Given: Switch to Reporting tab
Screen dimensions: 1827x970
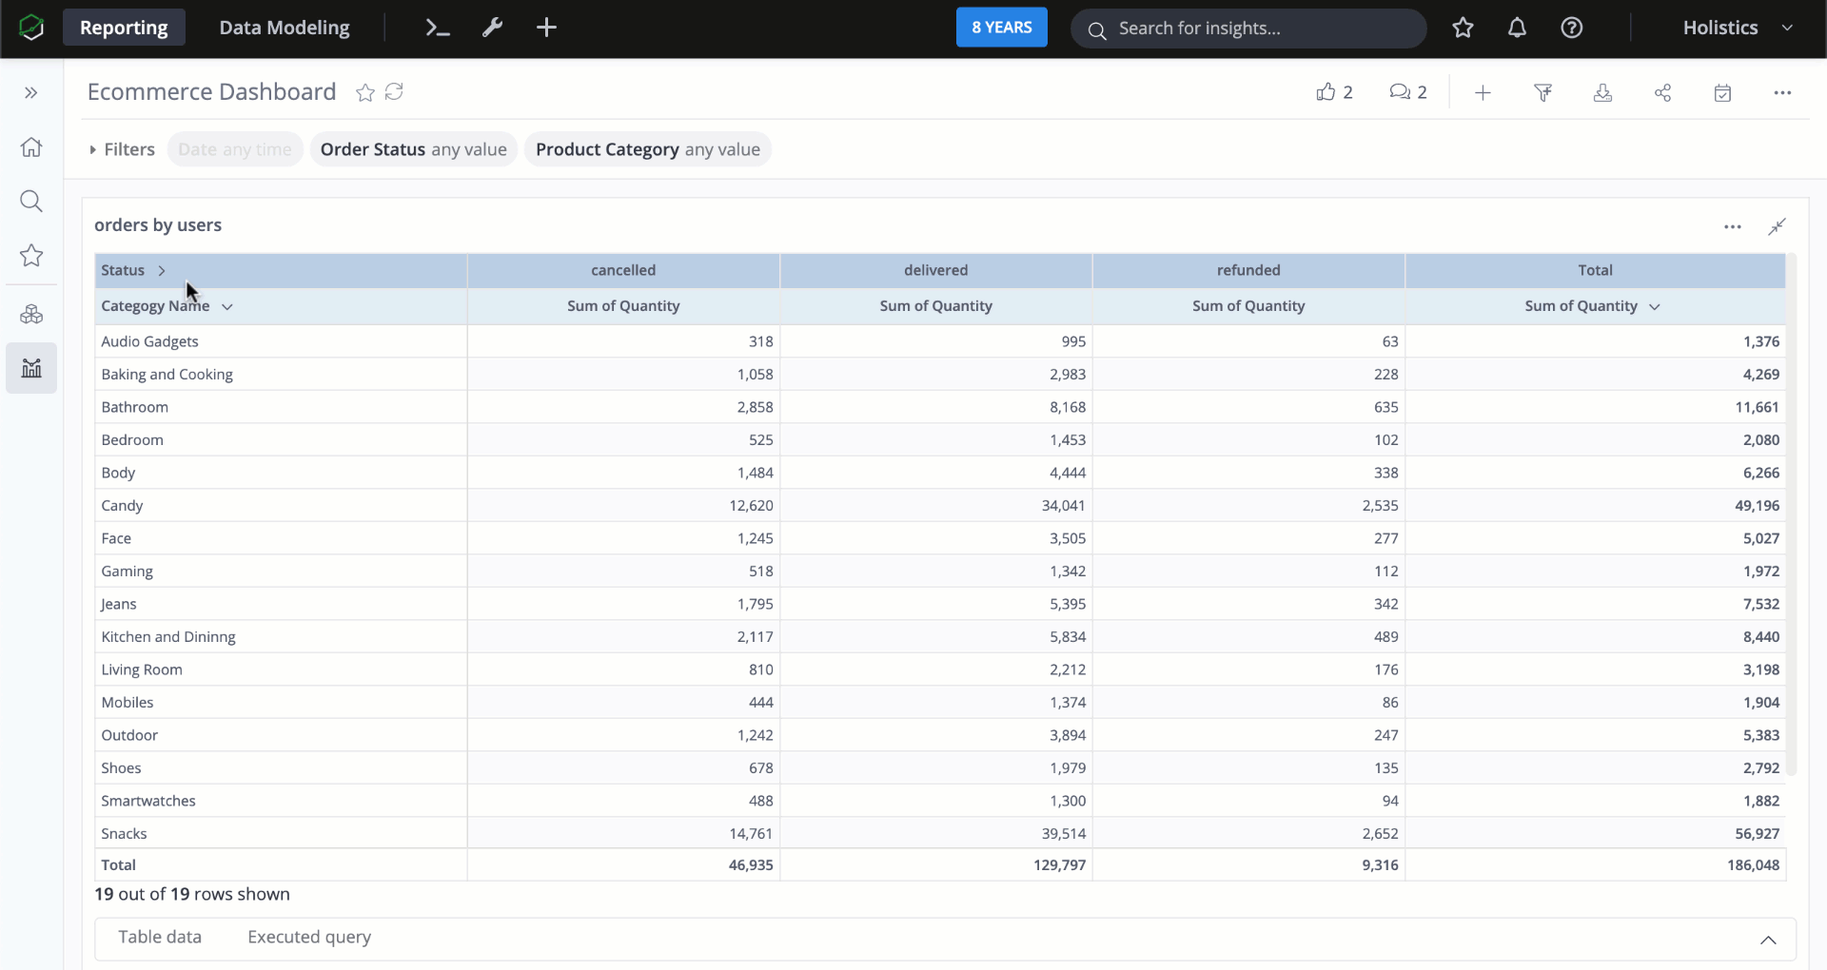Looking at the screenshot, I should 124,28.
